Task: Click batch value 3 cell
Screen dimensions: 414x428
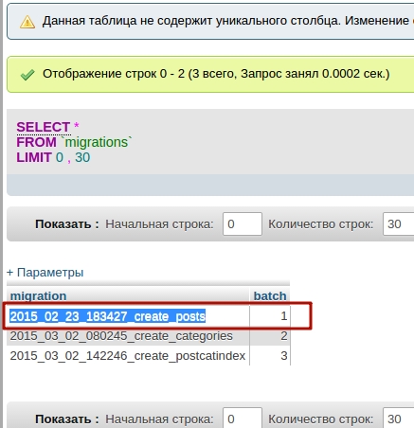Action: (270, 356)
